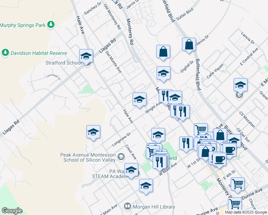The height and width of the screenshot is (215, 268).
Task: Click the grocery cart marker near E 4th St
Action: point(238,185)
